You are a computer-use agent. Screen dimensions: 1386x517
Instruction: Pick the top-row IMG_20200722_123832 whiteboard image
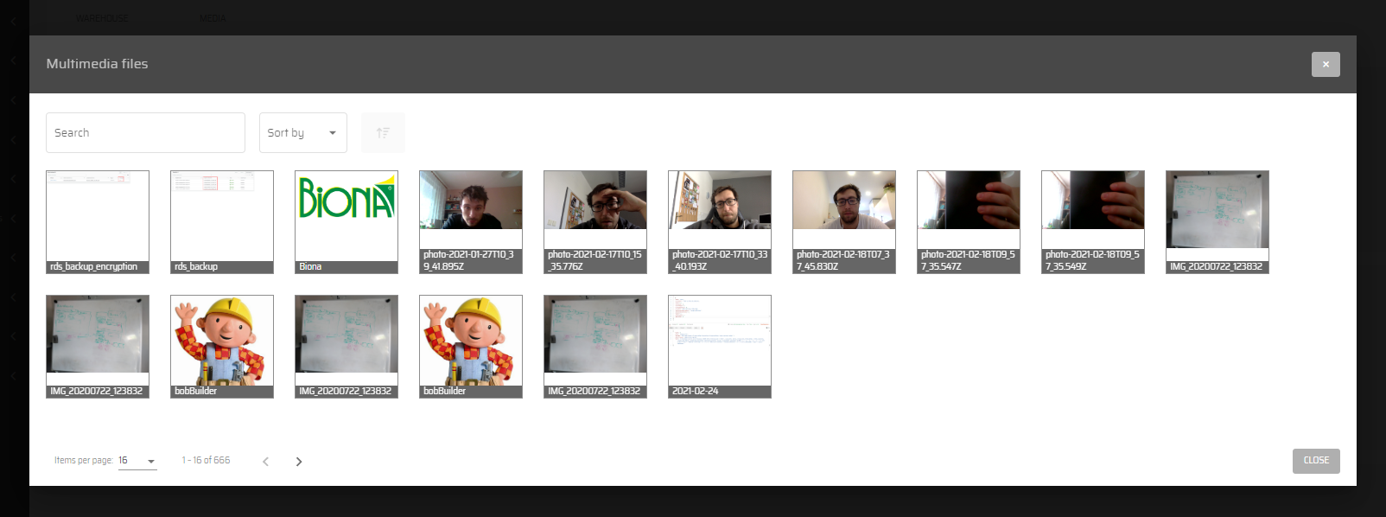1218,221
